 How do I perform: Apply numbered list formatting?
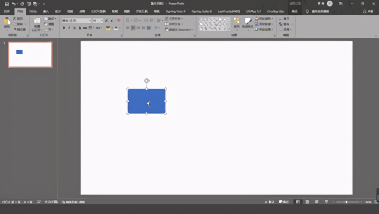[x=136, y=21]
